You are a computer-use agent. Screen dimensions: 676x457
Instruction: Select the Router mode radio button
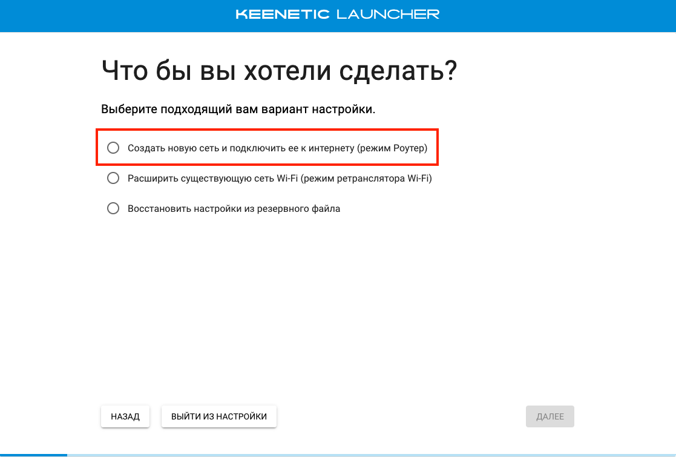[113, 148]
